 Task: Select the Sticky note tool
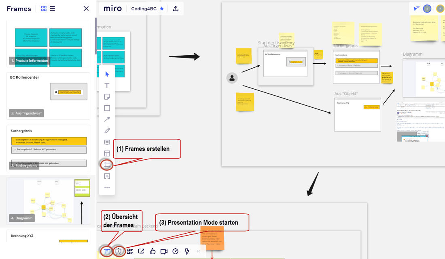coord(107,97)
